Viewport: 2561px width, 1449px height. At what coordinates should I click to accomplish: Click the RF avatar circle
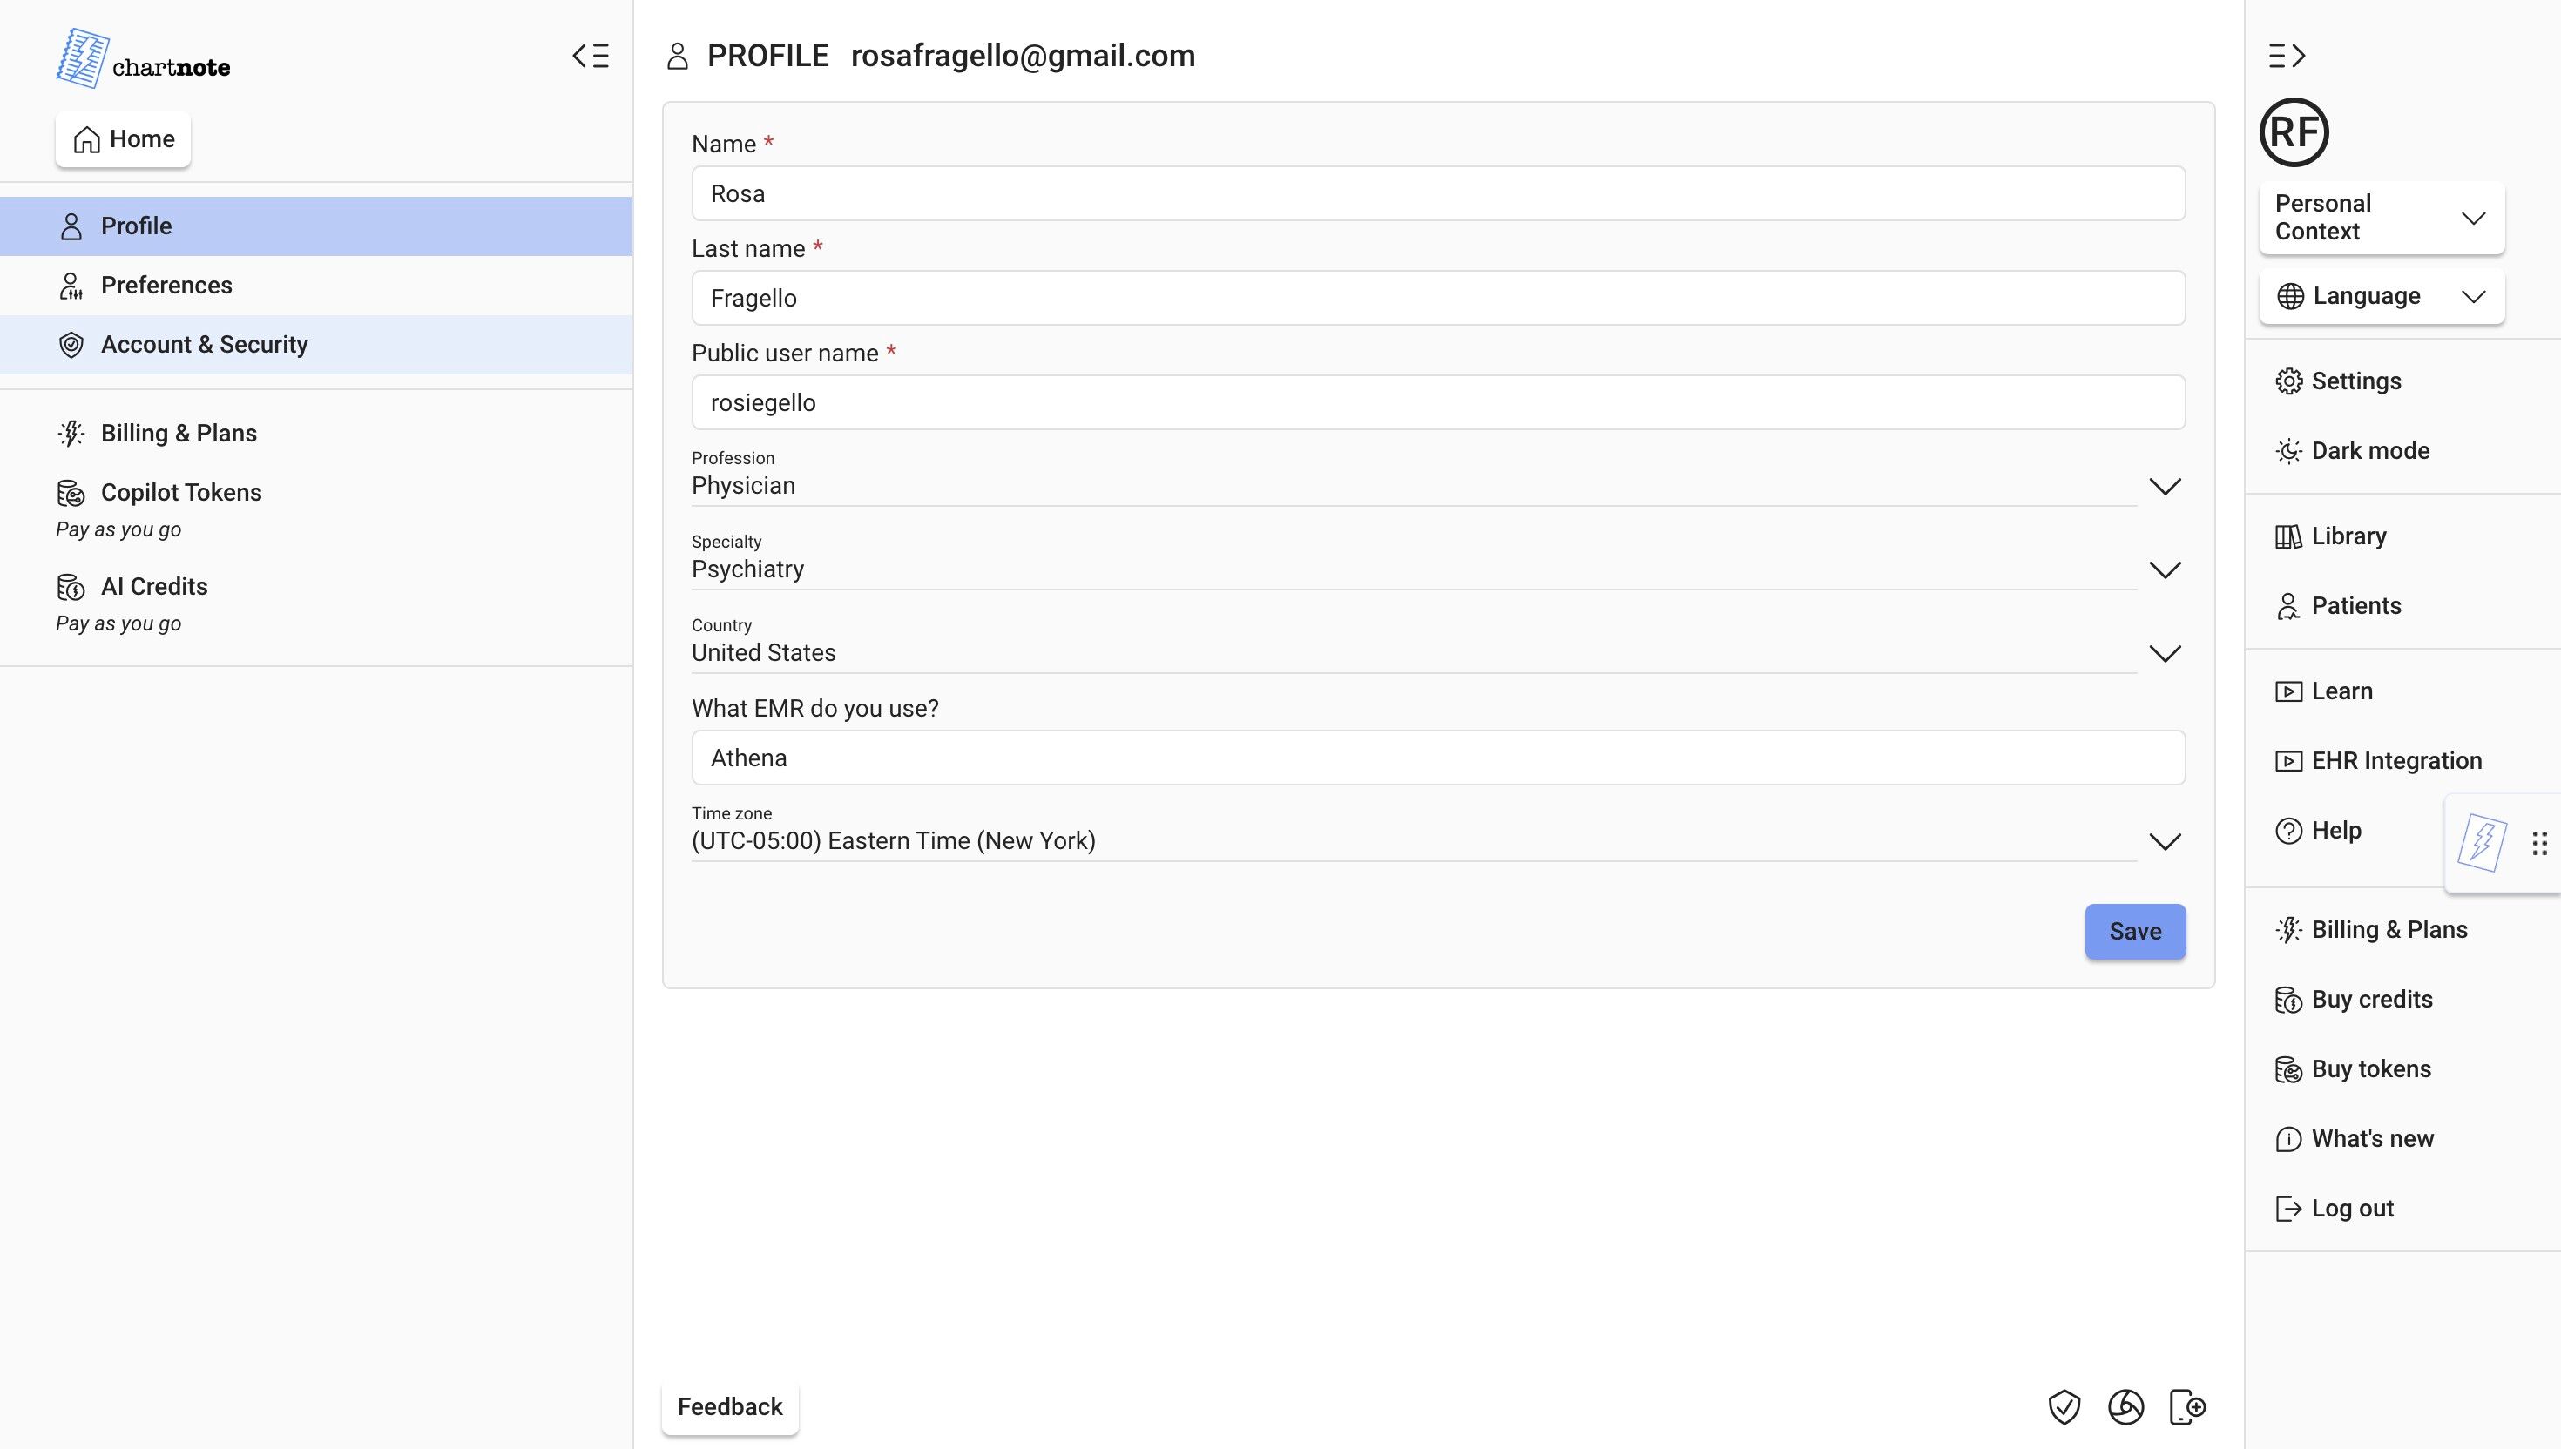[2294, 132]
